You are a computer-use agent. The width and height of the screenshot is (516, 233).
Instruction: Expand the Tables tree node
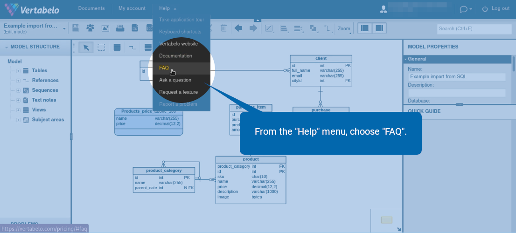pos(19,71)
